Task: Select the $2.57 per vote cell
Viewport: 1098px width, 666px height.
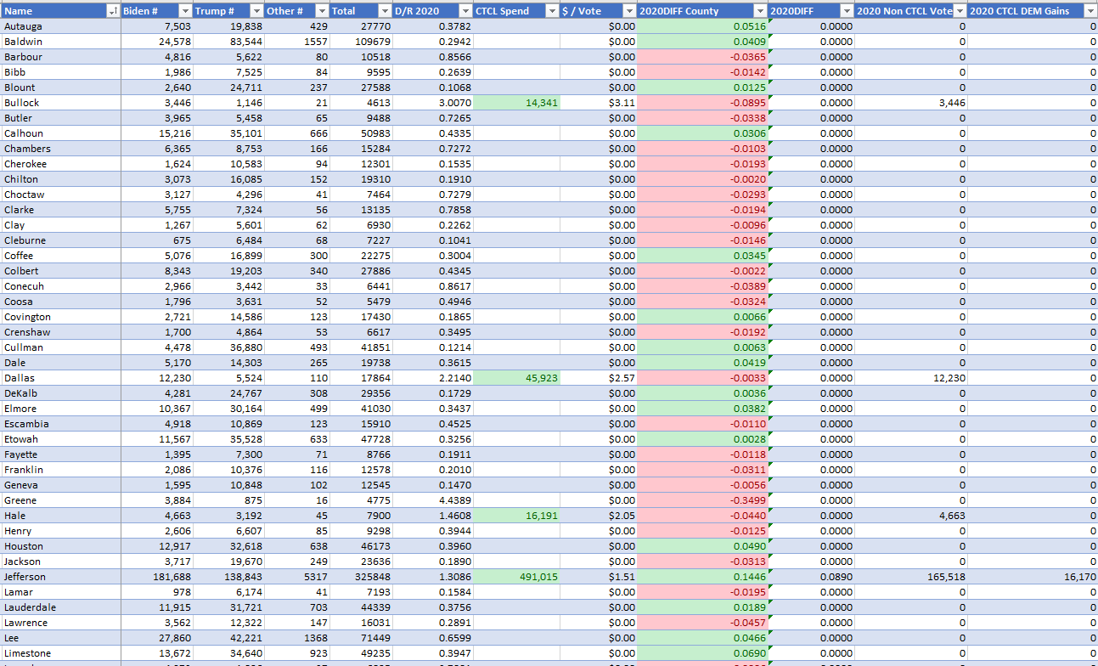Action: click(x=598, y=378)
